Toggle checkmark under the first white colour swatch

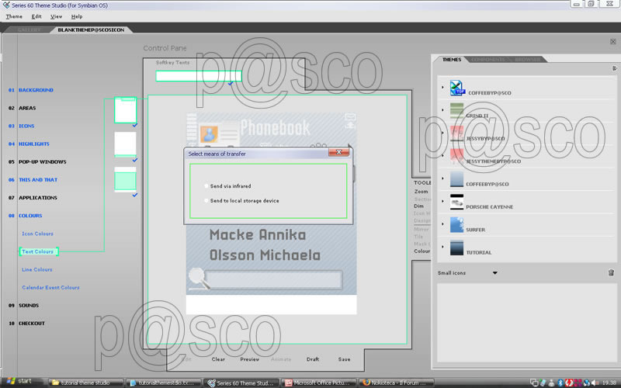[x=134, y=125]
